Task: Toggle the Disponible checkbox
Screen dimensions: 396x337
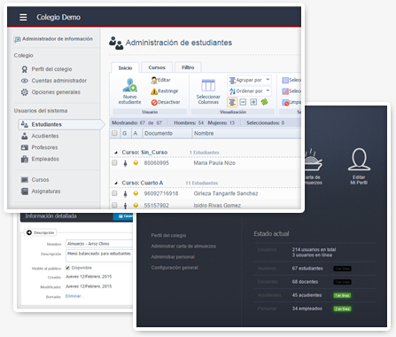Action: click(x=67, y=268)
